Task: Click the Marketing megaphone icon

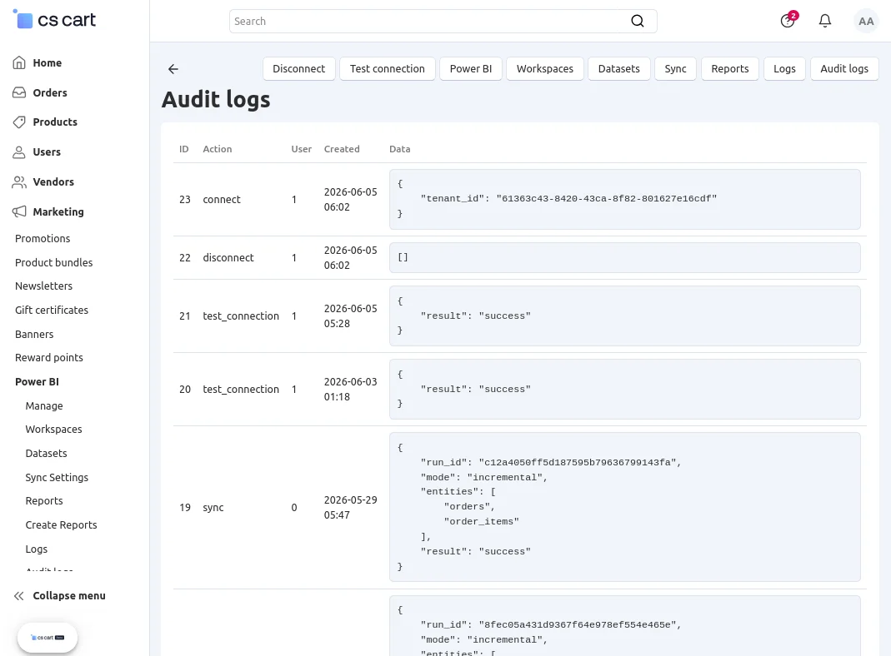Action: pyautogui.click(x=19, y=211)
